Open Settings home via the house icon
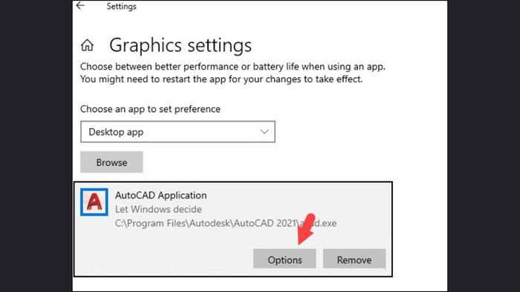Image resolution: width=520 pixels, height=292 pixels. point(87,45)
